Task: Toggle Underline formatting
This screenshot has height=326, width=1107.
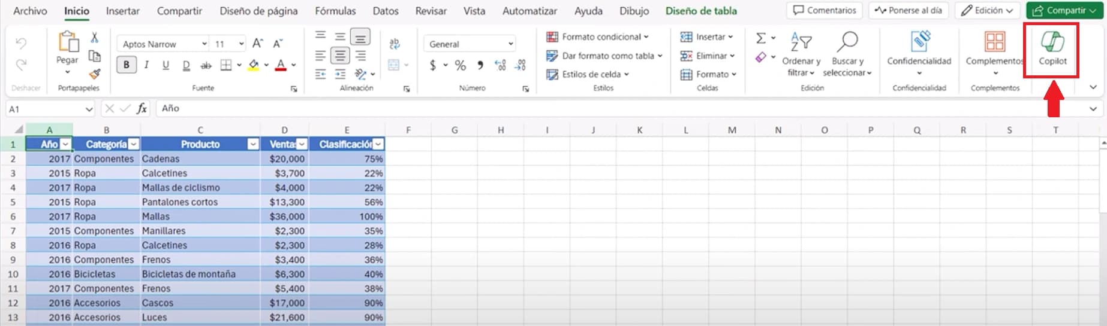Action: pos(166,65)
